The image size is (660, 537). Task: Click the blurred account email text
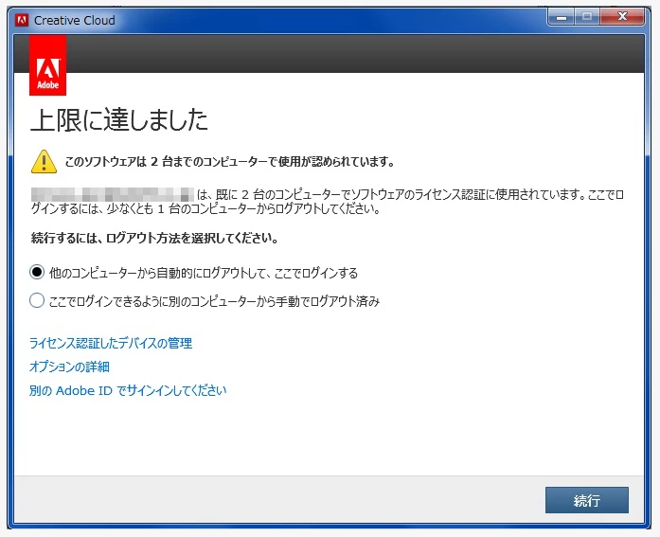113,194
